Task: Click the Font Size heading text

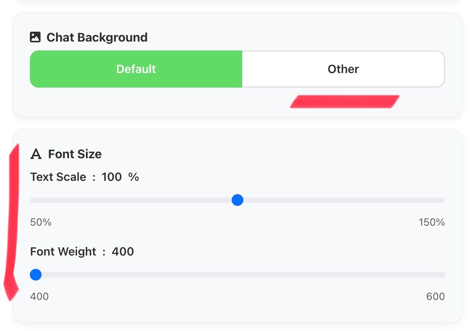Action: [75, 154]
